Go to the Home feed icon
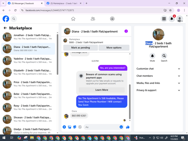The width and height of the screenshot is (188, 141). pyautogui.click(x=73, y=19)
